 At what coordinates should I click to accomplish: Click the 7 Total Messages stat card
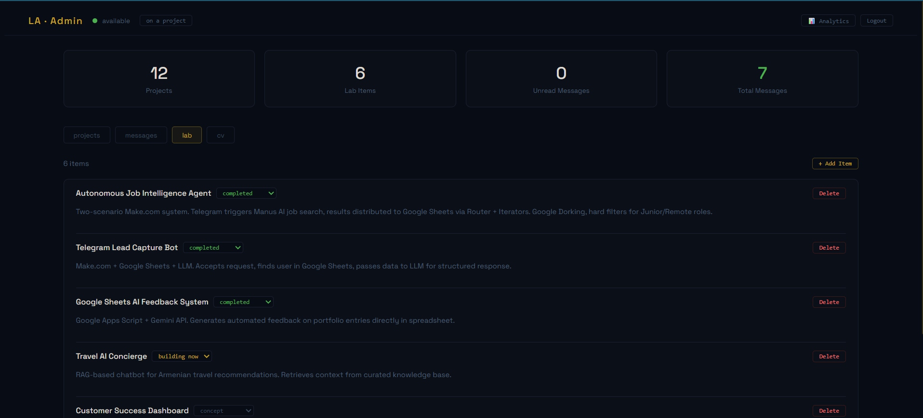tap(762, 79)
